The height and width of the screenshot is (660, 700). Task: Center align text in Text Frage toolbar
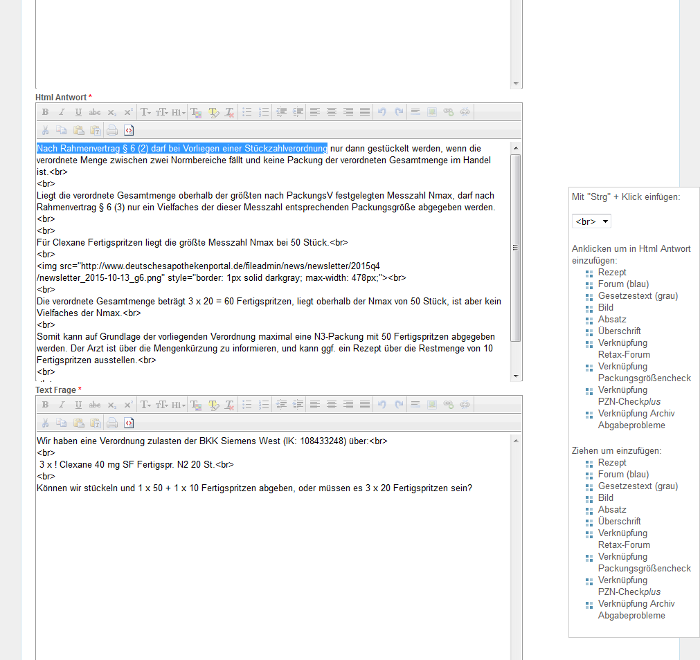click(332, 405)
